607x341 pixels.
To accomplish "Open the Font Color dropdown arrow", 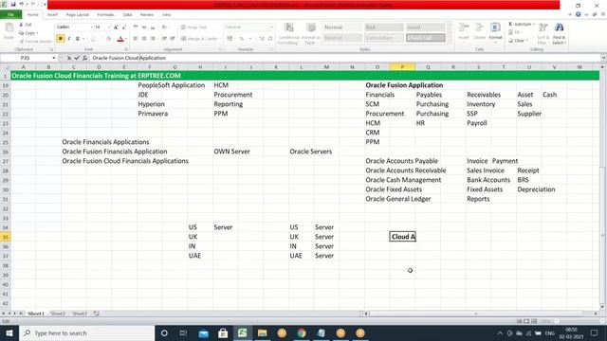I will [x=126, y=39].
